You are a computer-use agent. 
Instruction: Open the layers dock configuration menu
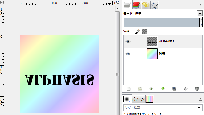coord(200,5)
